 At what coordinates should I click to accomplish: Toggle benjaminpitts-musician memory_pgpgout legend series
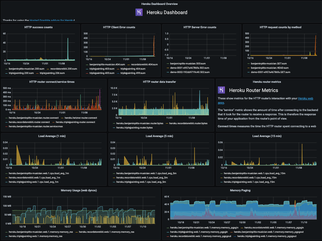click(x=269, y=232)
